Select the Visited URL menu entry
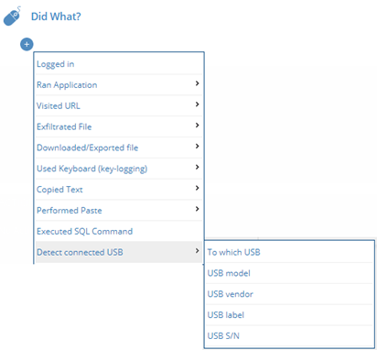This screenshot has height=350, width=377. 119,105
